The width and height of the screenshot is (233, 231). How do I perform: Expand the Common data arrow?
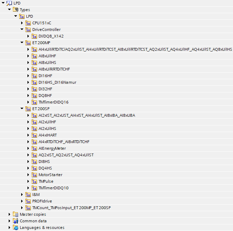(x=9, y=221)
